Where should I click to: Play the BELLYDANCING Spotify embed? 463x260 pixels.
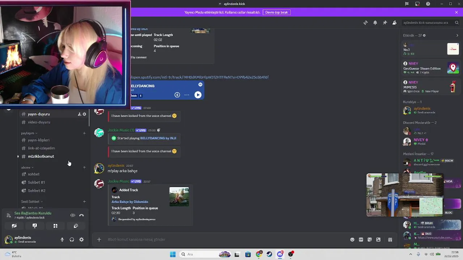coord(198,95)
